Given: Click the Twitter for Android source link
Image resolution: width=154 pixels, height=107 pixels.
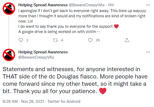Looking at the screenshot, I should [x=64, y=102].
